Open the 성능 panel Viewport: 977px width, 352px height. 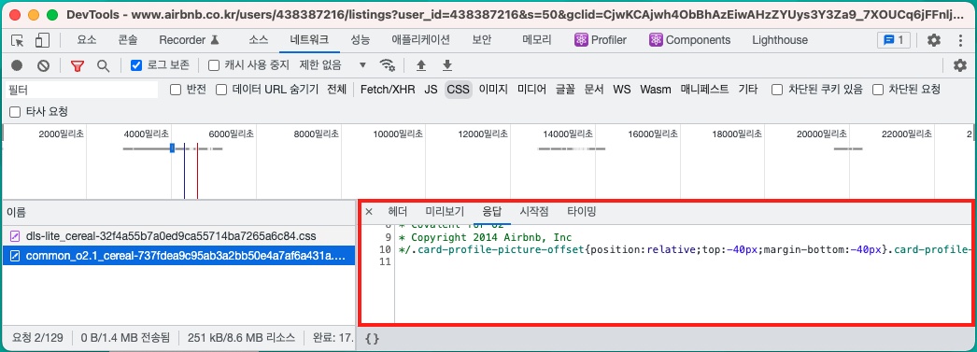(360, 40)
